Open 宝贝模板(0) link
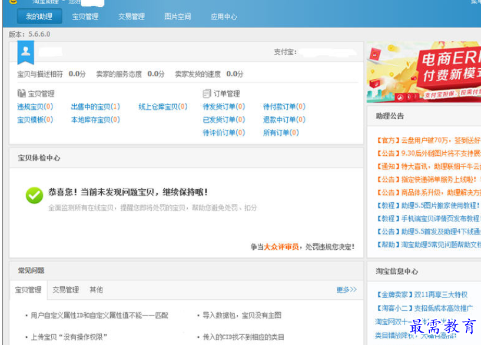The width and height of the screenshot is (481, 345). point(35,119)
